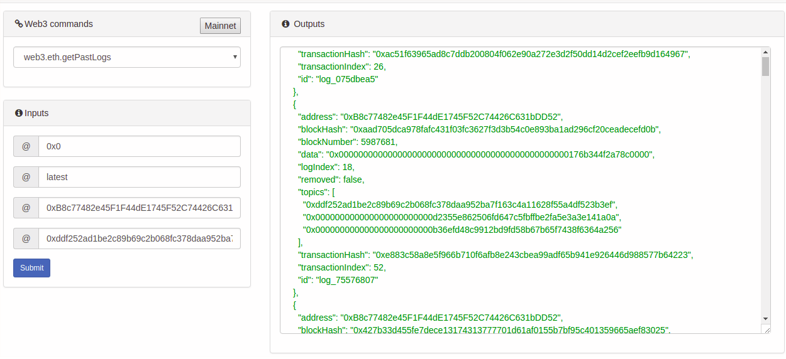Click the @ symbol beside the 0xddf252ad topic field
Viewport: 786px width, 359px height.
point(26,238)
